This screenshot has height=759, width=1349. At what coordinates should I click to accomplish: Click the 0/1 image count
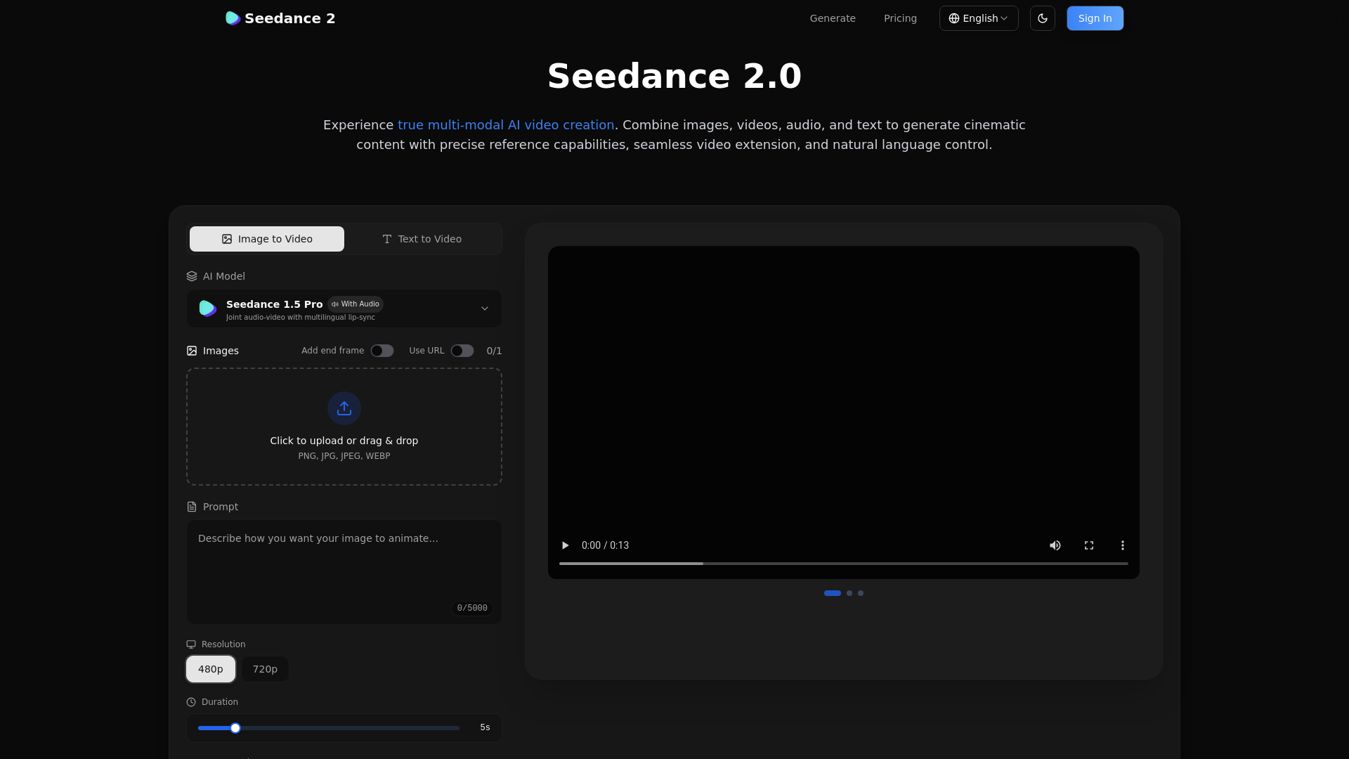pyautogui.click(x=494, y=351)
